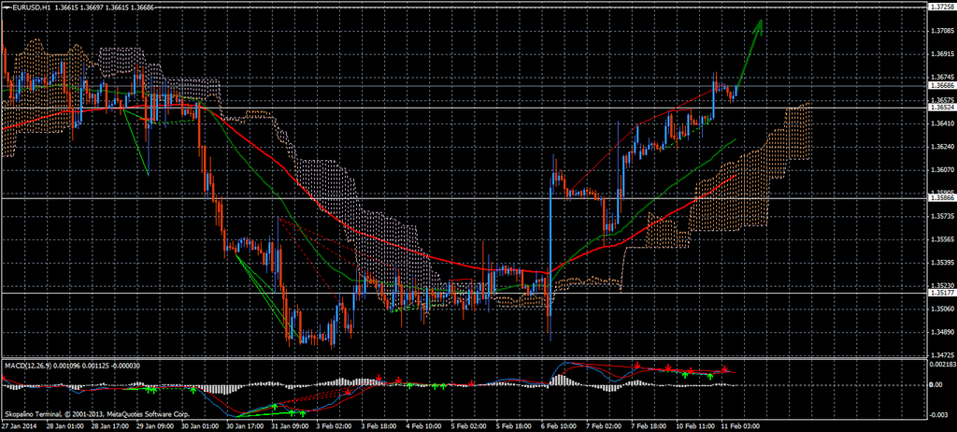The image size is (957, 432).
Task: Click the 1.35565 price scale value
Action: pos(942,239)
